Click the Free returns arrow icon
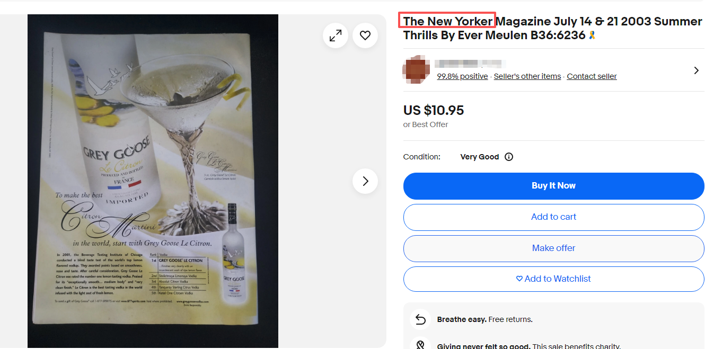 (x=420, y=319)
